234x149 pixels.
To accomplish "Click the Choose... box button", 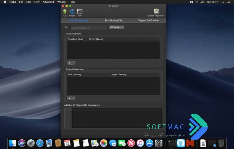I will (x=116, y=27).
